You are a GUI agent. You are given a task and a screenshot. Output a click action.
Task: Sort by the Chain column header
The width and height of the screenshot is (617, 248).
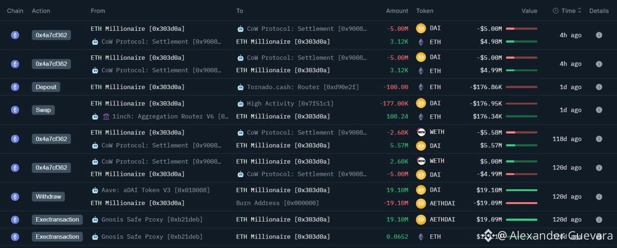point(15,11)
